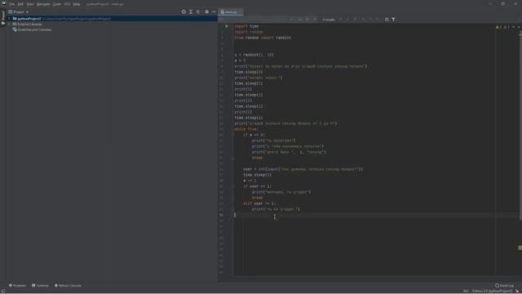Hide the Project tool window
This screenshot has height=294, width=522.
pos(214,11)
